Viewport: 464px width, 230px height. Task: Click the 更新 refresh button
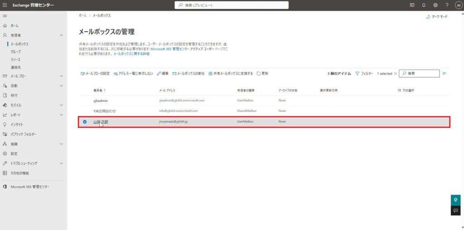coord(262,74)
